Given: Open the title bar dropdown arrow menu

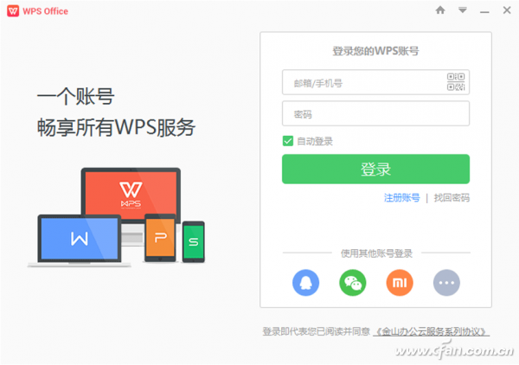Looking at the screenshot, I should 463,10.
